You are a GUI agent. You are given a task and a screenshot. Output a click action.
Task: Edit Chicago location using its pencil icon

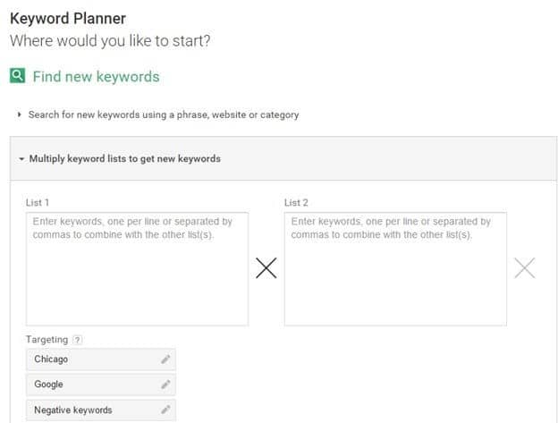165,360
